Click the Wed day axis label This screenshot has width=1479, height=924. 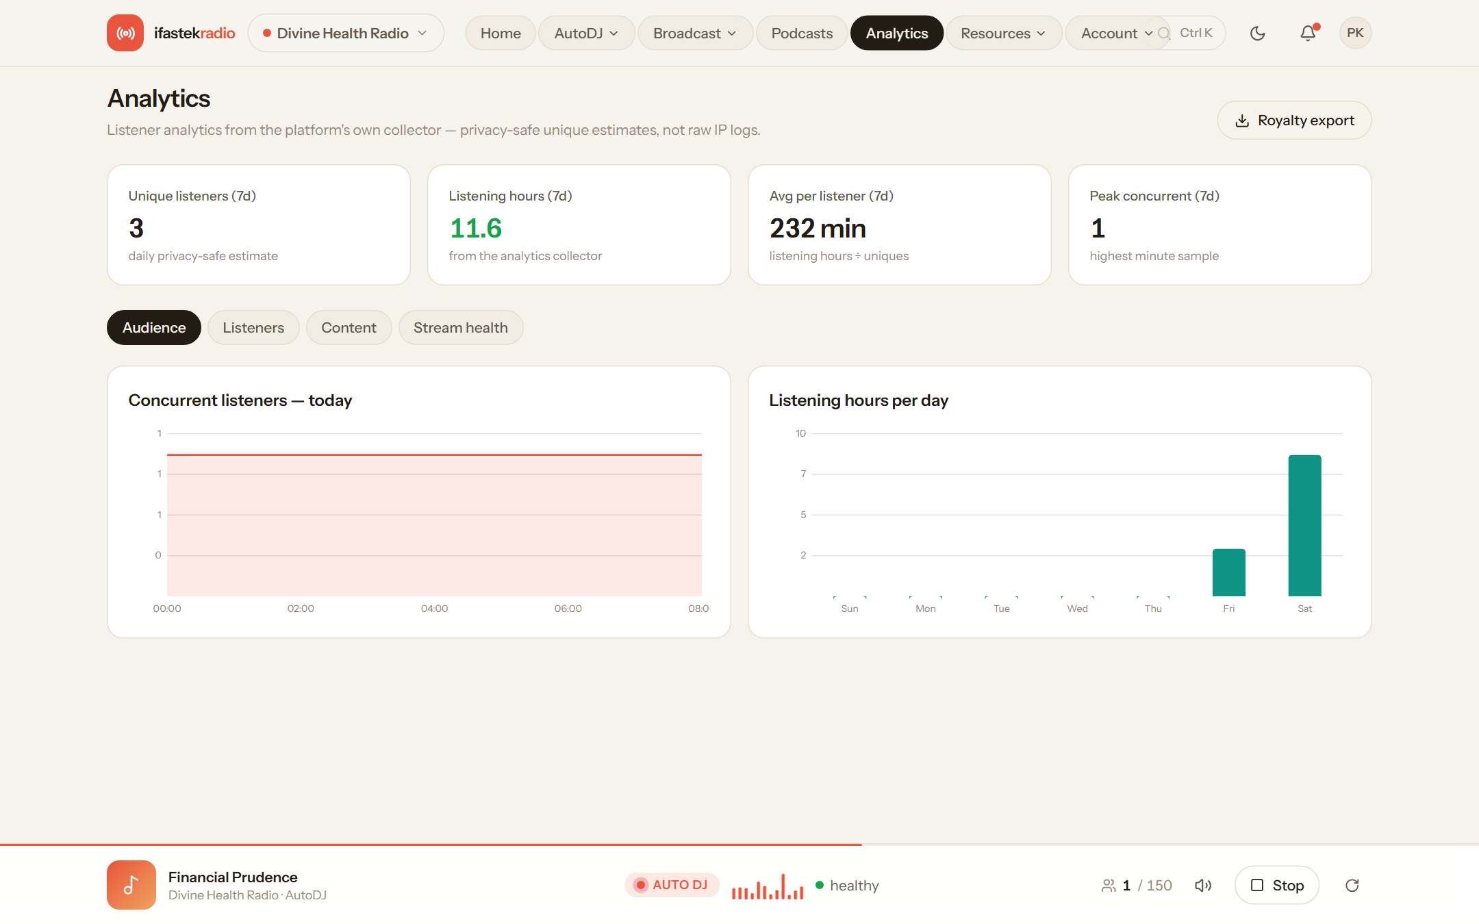1077,608
